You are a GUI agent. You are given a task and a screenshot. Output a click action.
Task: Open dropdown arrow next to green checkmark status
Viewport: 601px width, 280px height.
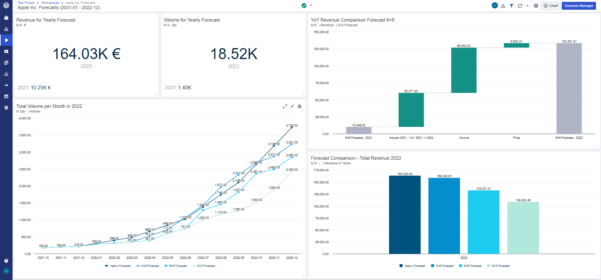311,5
